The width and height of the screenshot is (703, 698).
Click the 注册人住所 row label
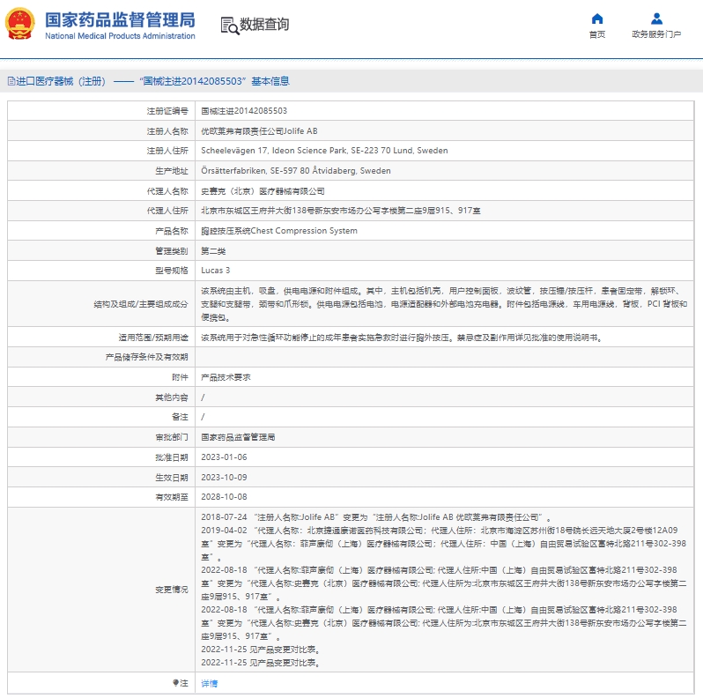[x=167, y=151]
